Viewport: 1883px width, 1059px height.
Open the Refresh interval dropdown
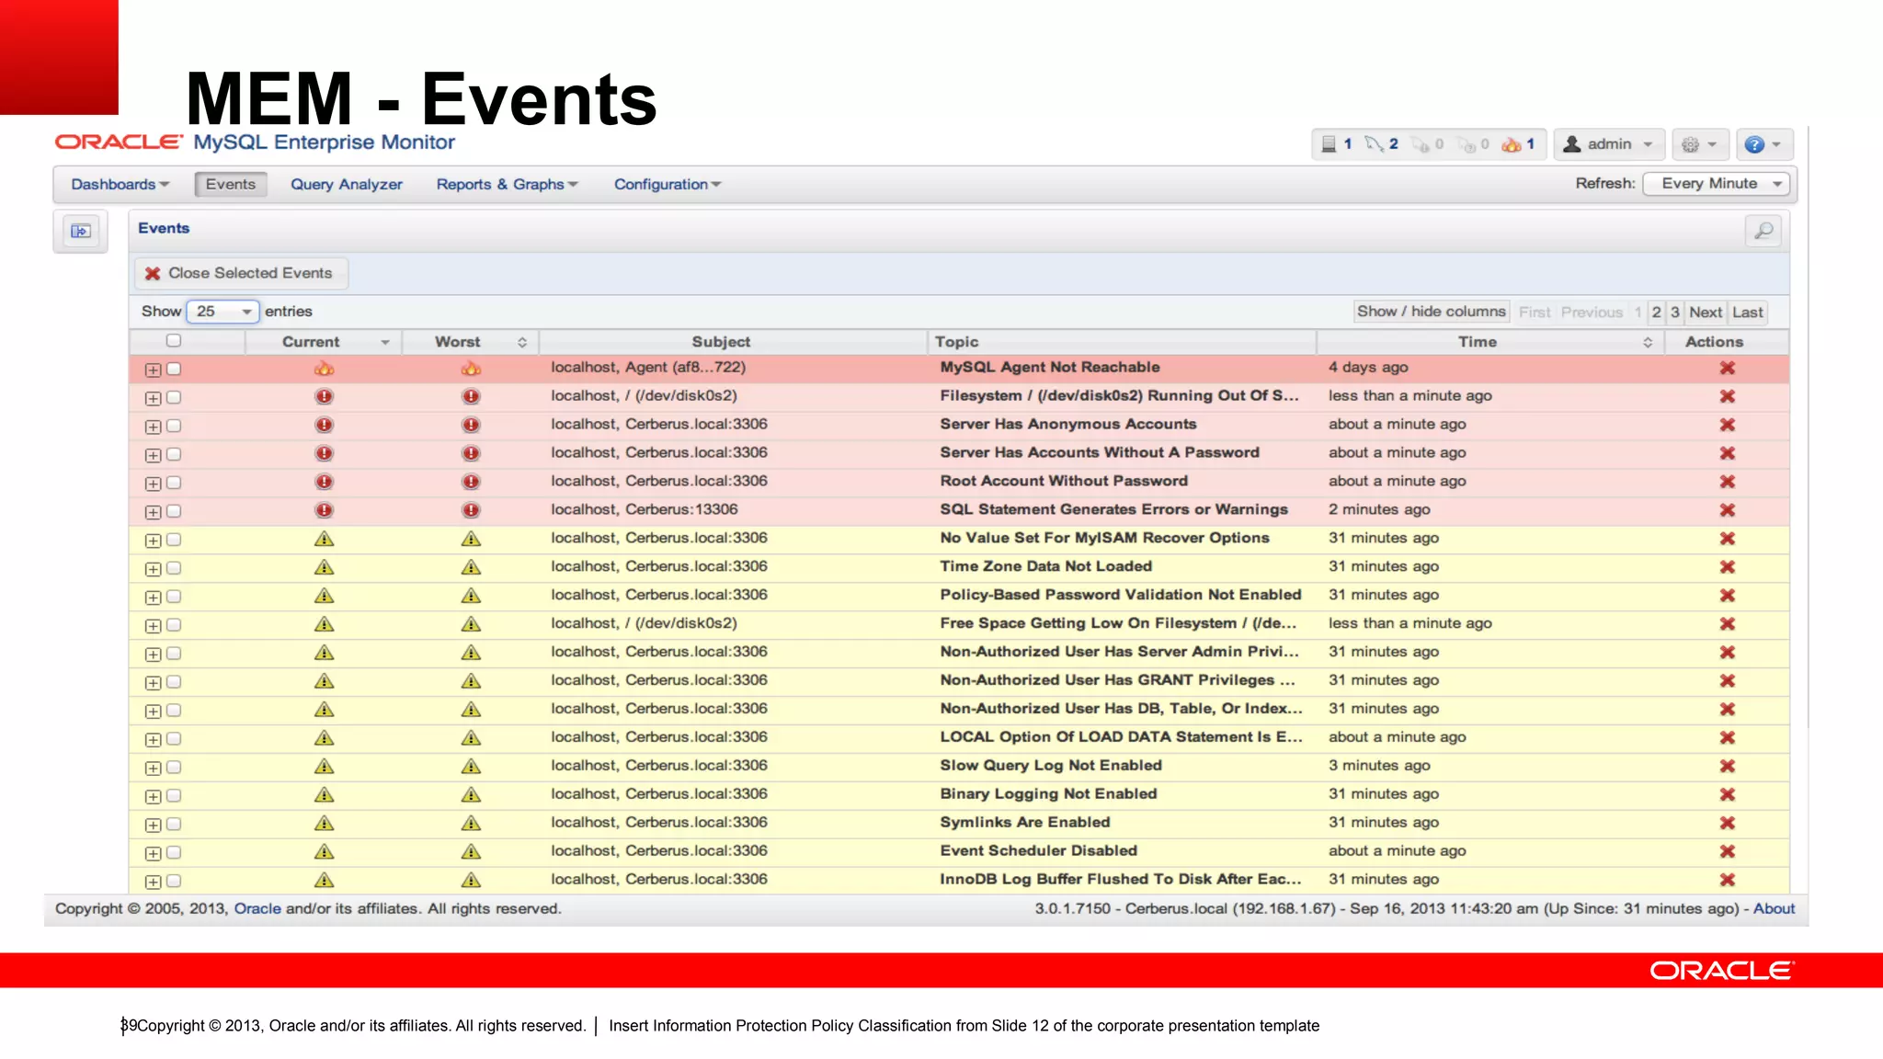click(x=1716, y=184)
